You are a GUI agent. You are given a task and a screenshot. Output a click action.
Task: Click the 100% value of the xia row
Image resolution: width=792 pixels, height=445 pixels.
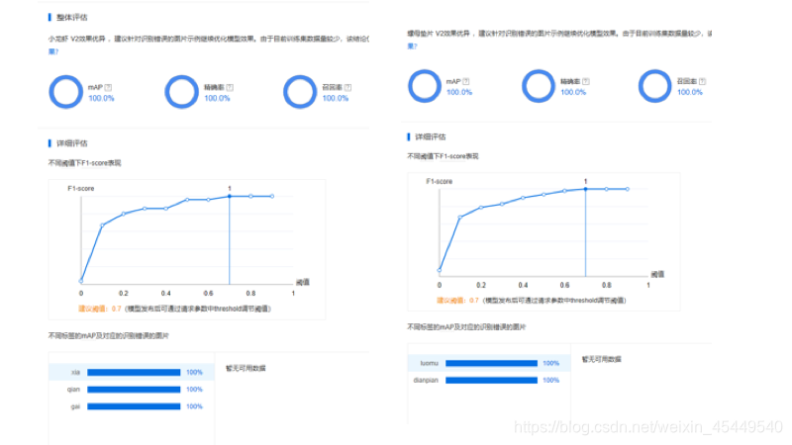[x=194, y=373]
